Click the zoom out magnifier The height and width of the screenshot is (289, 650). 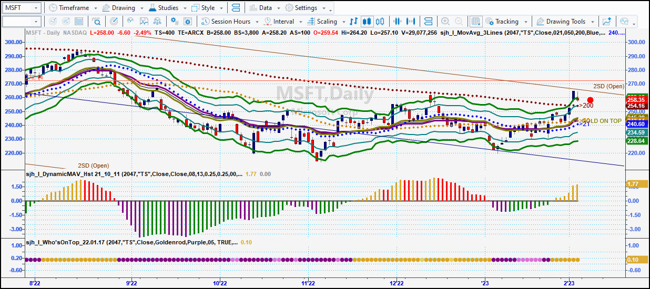459,22
